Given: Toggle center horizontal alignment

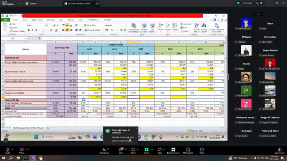Looking at the screenshot, I should tap(67, 30).
